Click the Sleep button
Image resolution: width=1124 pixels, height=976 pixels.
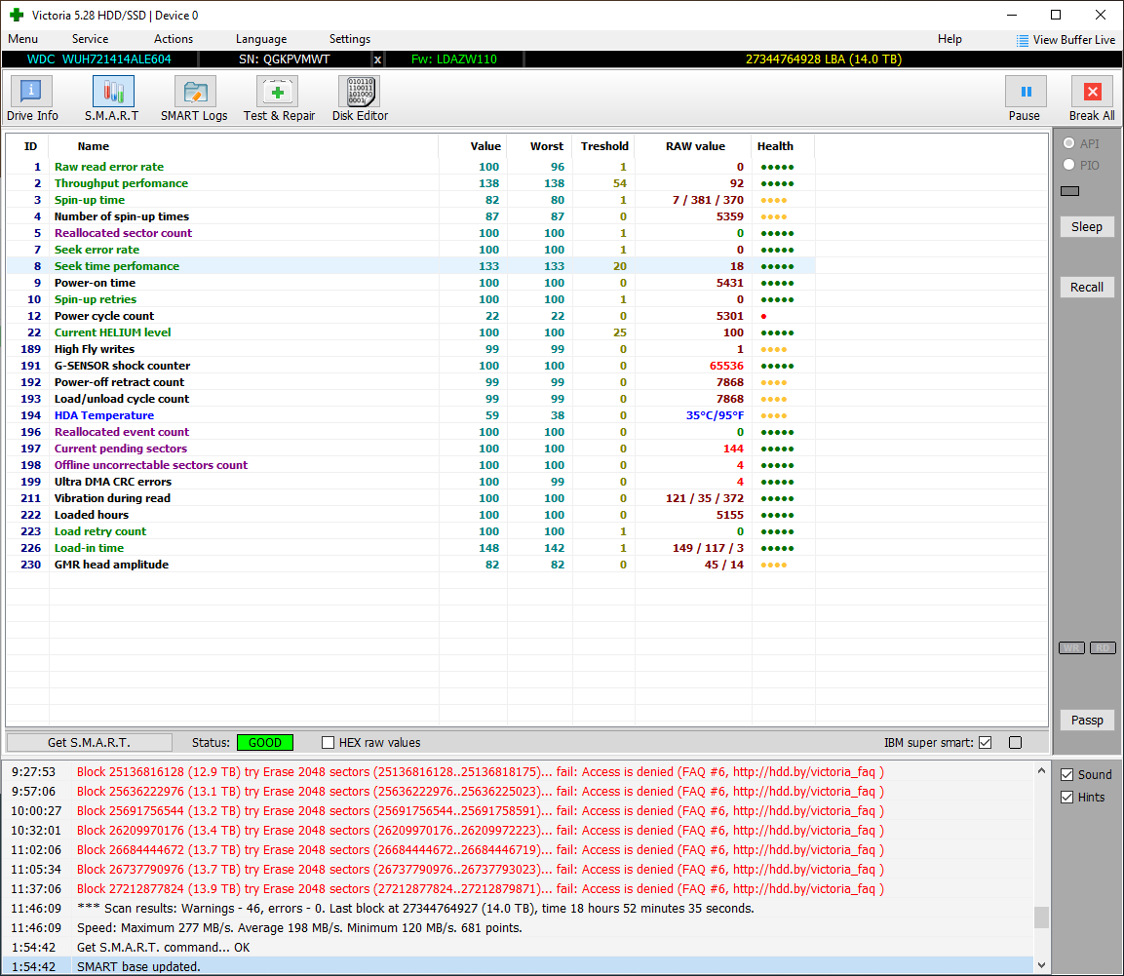point(1087,226)
